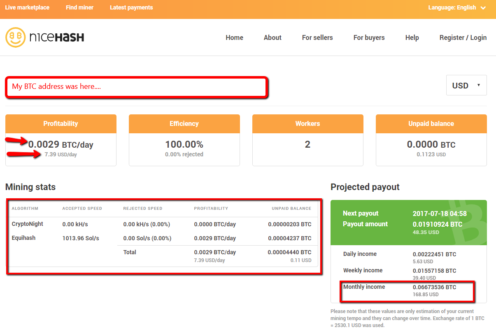Open the USD currency dropdown
The width and height of the screenshot is (496, 332).
[466, 85]
